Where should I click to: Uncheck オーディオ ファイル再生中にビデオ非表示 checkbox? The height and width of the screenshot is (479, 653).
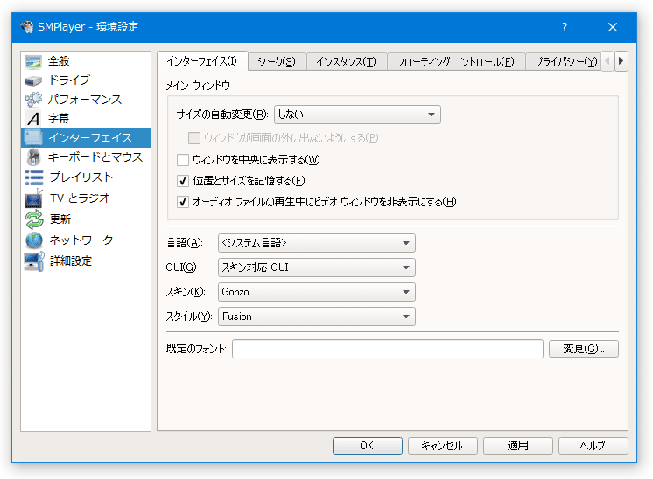(183, 202)
